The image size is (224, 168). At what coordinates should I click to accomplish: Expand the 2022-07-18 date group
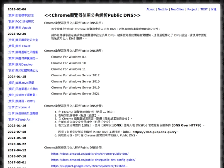click(17, 132)
